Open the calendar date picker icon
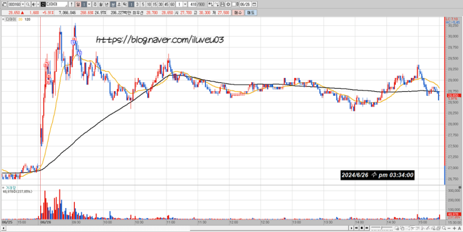463x232 pixels. [254, 4]
